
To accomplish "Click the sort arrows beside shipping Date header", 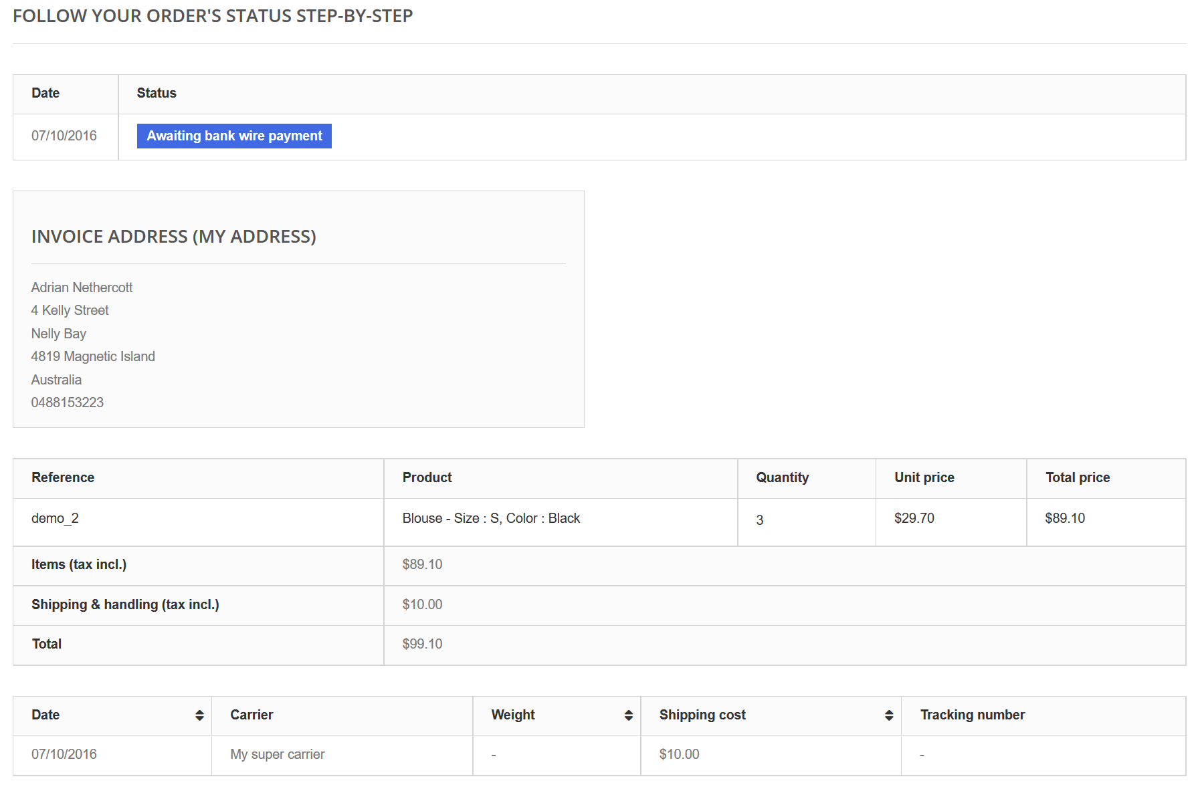I will tap(199, 715).
